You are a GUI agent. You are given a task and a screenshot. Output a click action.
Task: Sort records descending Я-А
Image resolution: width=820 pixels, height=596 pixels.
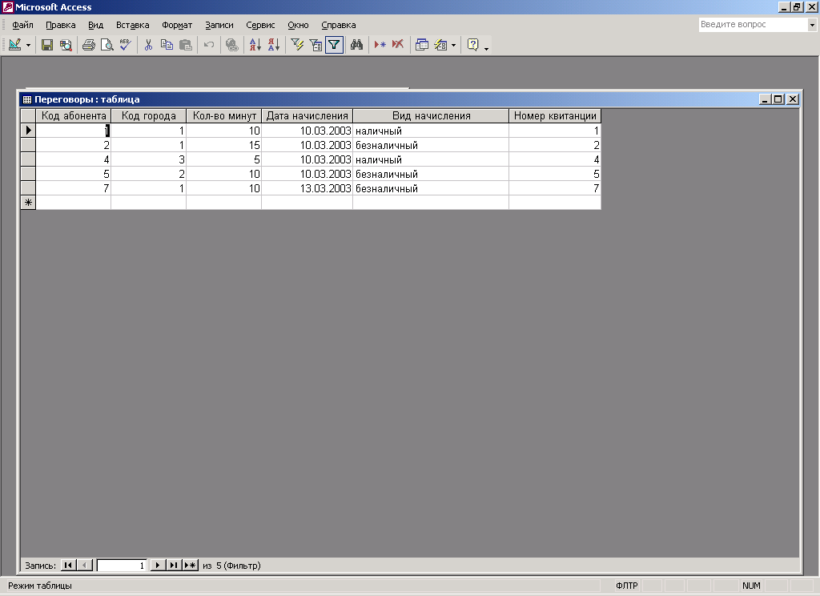tap(274, 45)
